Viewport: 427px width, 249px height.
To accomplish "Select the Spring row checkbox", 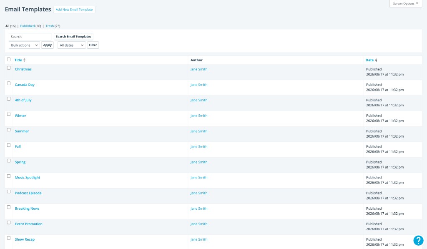I will [x=9, y=161].
